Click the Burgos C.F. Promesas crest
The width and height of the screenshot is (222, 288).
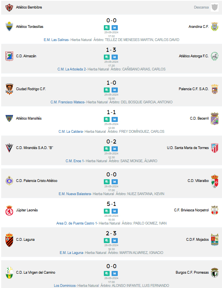coord(215,273)
